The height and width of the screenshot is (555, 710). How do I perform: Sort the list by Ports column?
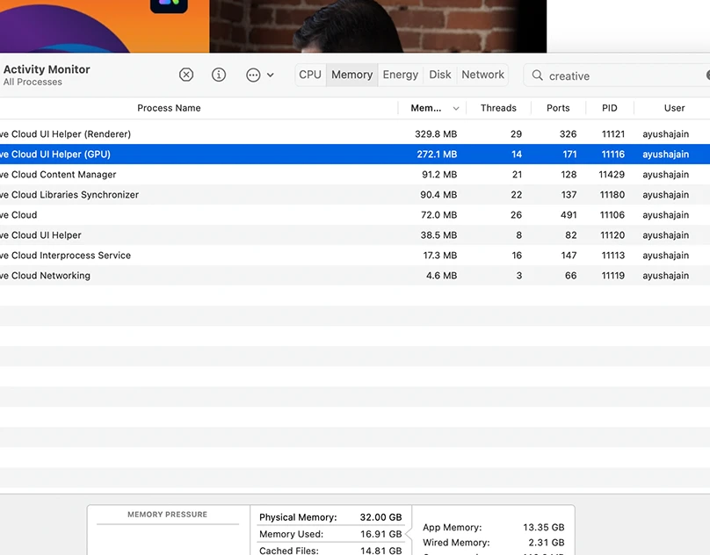[x=558, y=109]
